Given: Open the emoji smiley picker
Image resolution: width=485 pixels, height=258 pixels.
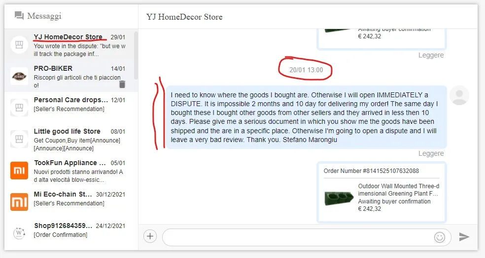Looking at the screenshot, I should pos(440,237).
